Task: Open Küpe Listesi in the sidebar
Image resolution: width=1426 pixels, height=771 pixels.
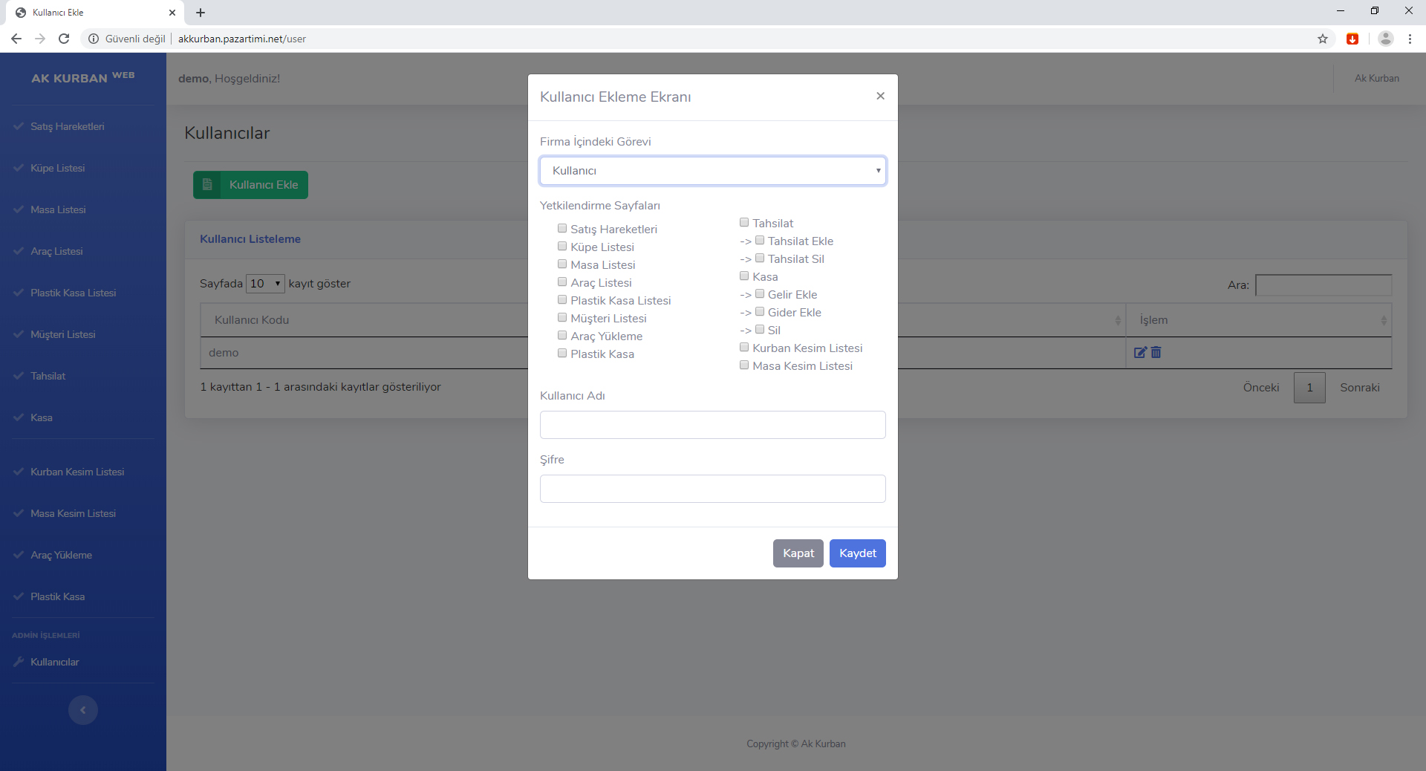Action: coord(57,168)
